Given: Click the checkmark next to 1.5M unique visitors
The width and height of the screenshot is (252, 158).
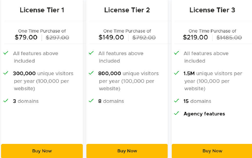Looking at the screenshot, I should pyautogui.click(x=176, y=73).
